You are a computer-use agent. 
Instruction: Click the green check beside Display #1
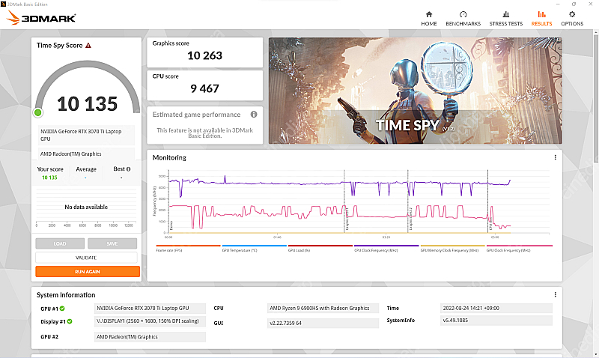pyautogui.click(x=70, y=321)
